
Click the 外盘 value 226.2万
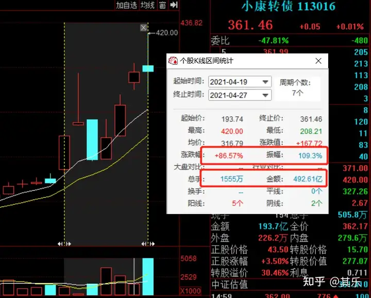273,238
